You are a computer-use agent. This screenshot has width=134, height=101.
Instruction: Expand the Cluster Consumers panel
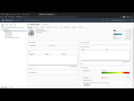click(x=130, y=43)
